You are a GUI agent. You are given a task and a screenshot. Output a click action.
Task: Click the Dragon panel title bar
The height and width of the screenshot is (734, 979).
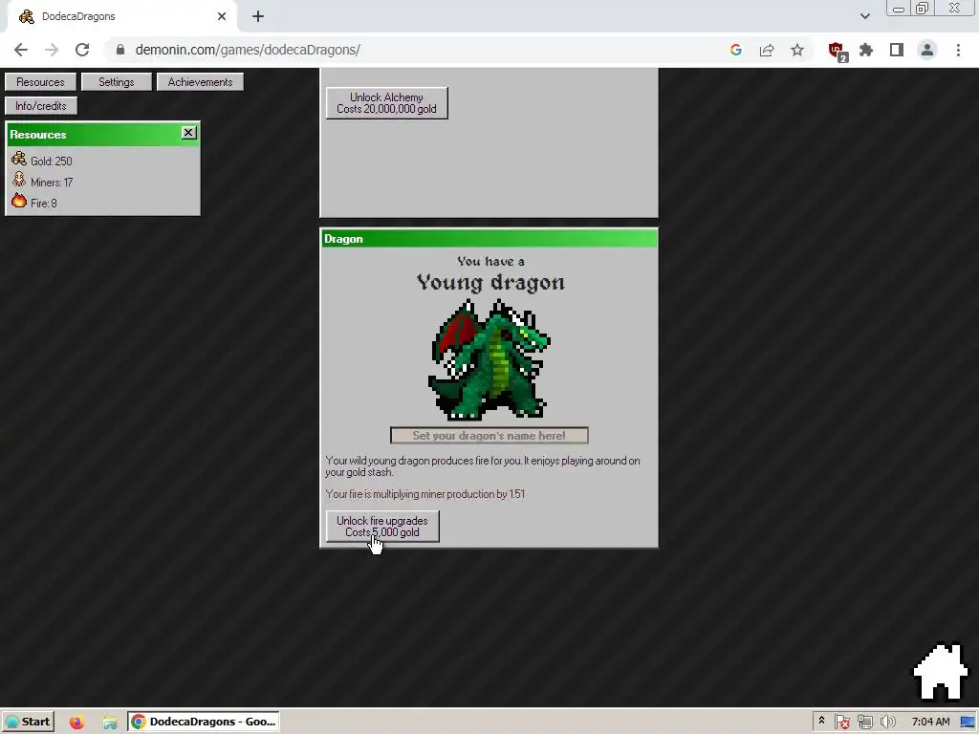point(489,238)
